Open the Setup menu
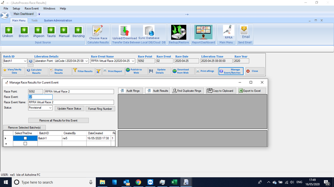Viewport: 334px width, 187px height. coord(16,9)
